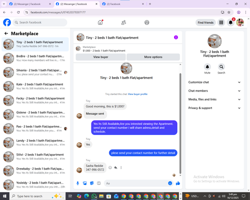Click the browser address bar URL
The width and height of the screenshot is (250, 200).
58,12
